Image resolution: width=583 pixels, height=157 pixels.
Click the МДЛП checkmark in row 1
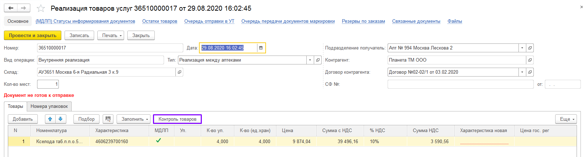click(158, 141)
